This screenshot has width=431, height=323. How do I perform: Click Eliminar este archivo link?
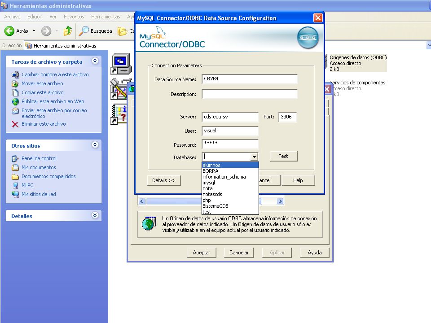(x=44, y=124)
